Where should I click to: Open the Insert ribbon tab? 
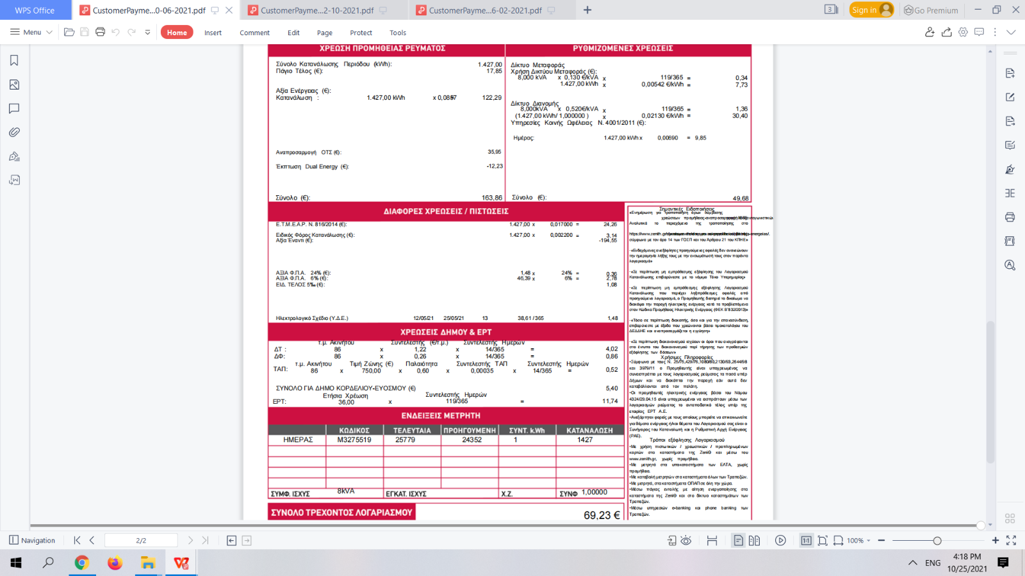point(213,33)
